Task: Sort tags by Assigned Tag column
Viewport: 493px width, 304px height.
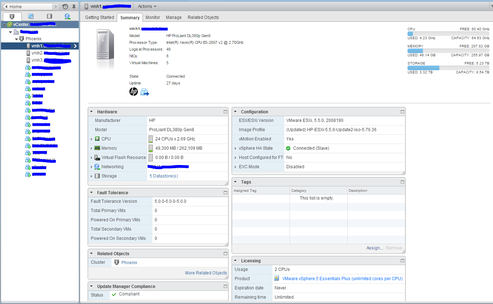Action: coord(261,191)
